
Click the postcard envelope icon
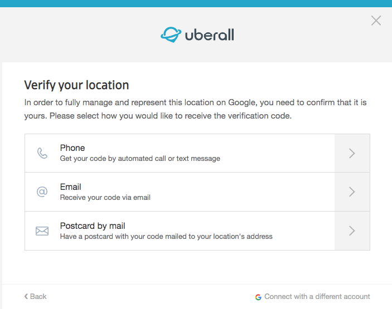[x=42, y=231]
